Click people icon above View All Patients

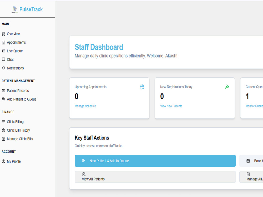point(84,174)
